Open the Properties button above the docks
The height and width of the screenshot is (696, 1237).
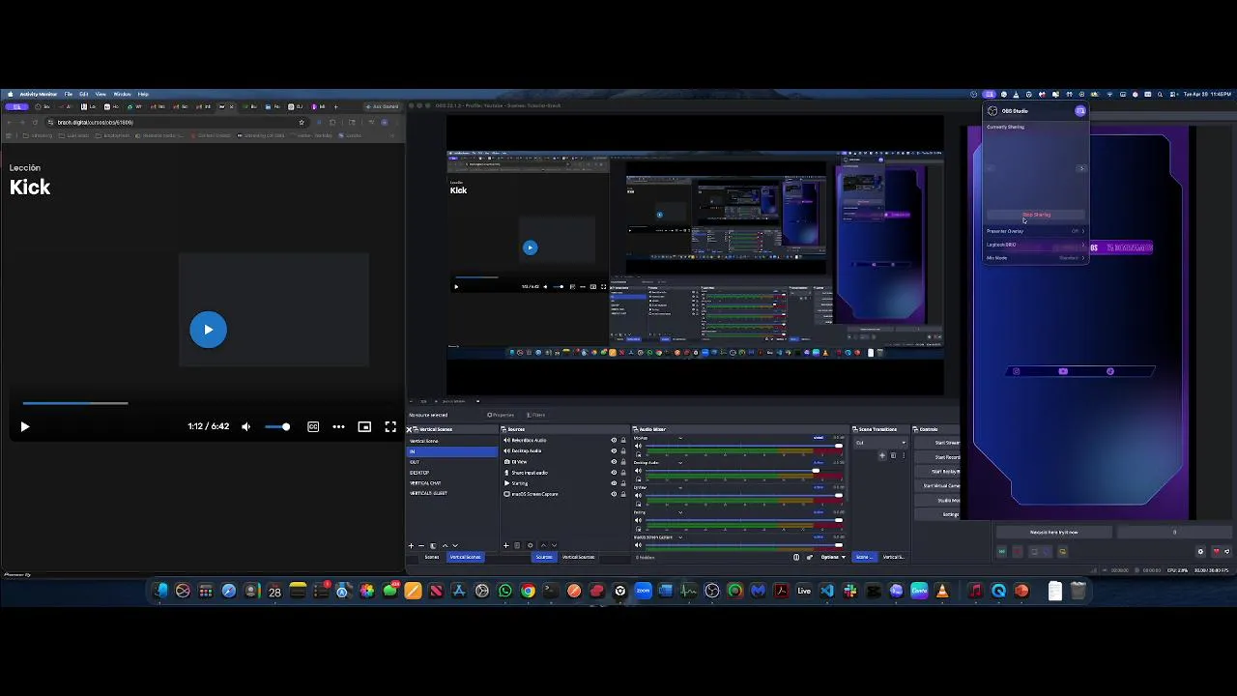point(503,415)
